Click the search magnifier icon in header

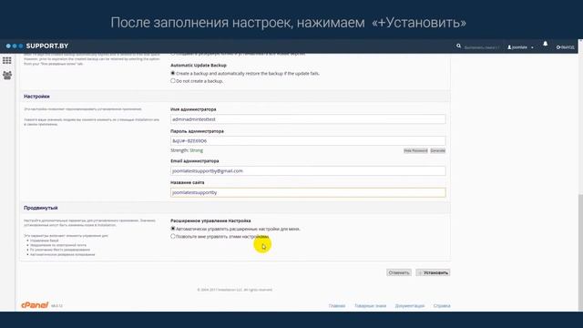point(458,46)
